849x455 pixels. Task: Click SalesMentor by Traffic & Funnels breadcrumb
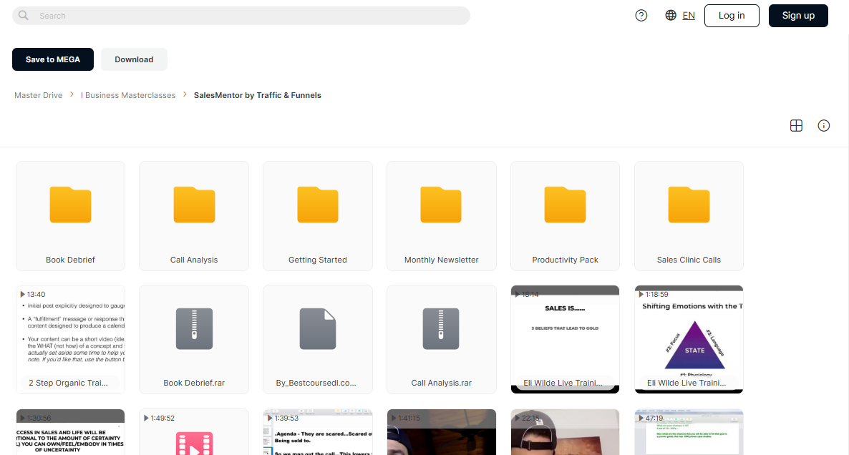point(257,95)
